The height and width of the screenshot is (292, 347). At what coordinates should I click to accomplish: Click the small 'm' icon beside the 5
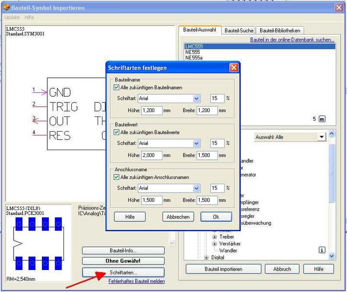pyautogui.click(x=322, y=118)
